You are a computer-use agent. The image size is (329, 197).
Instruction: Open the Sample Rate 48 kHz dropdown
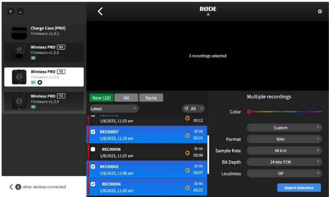pos(284,150)
